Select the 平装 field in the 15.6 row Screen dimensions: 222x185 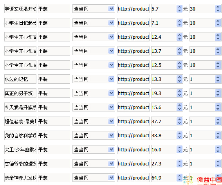[x=54, y=107]
